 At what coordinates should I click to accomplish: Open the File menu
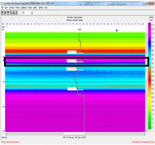(2, 8)
